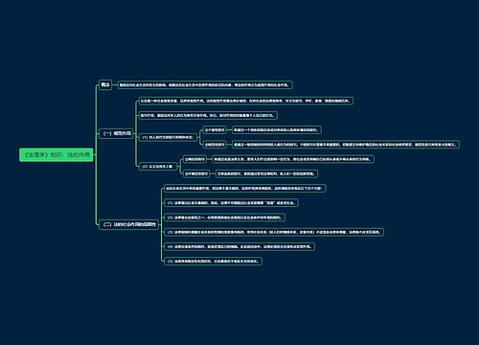Click the 指引作用 description node
479x345 pixels.
pyautogui.click(x=208, y=115)
